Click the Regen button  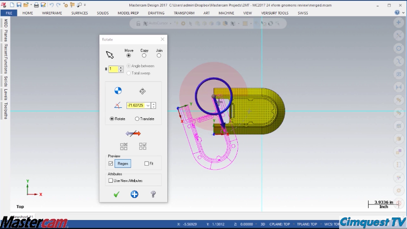[x=123, y=164]
